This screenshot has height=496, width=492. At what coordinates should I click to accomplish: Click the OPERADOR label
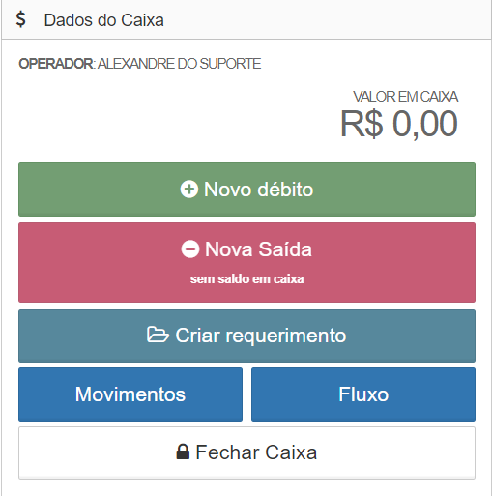pos(56,64)
